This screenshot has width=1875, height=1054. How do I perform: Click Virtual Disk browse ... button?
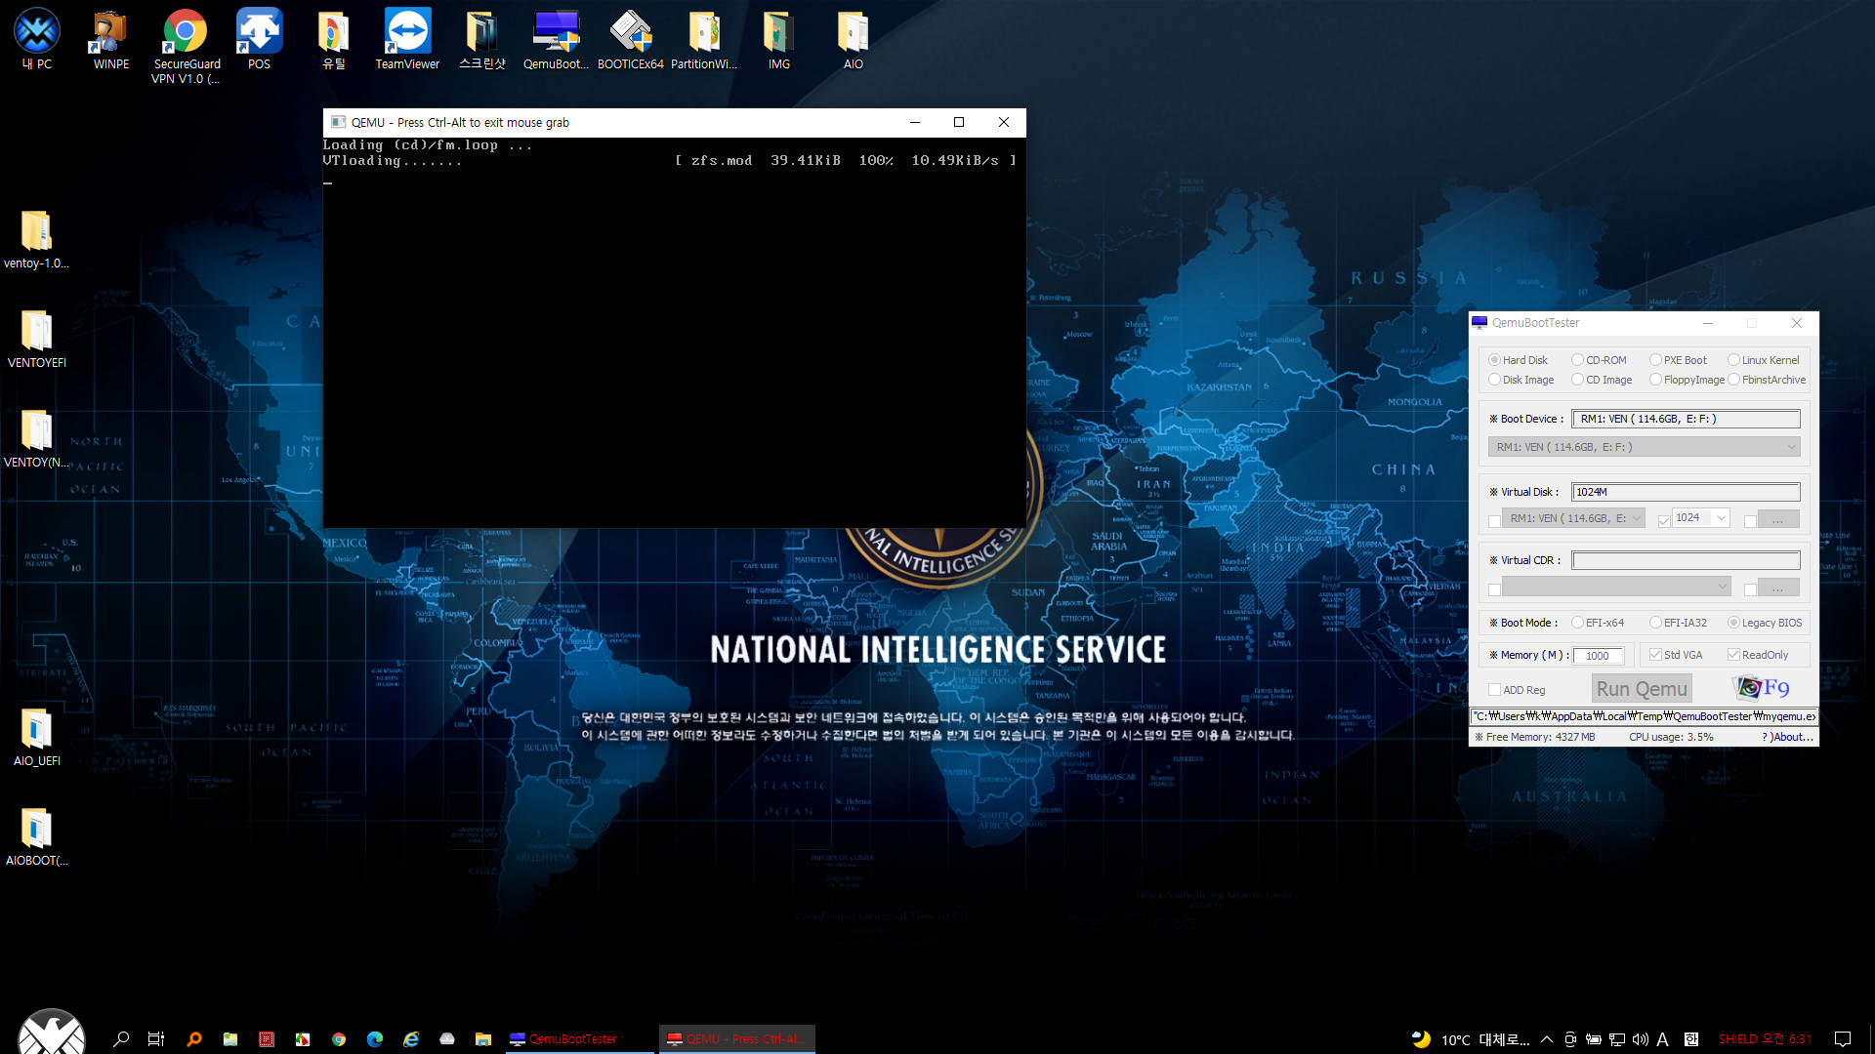point(1778,519)
